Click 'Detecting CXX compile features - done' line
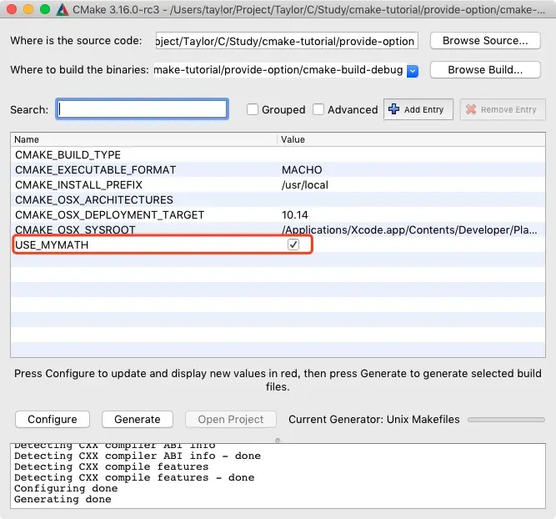 click(134, 477)
